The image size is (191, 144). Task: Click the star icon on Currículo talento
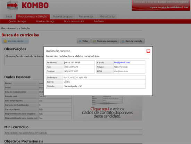5,41
